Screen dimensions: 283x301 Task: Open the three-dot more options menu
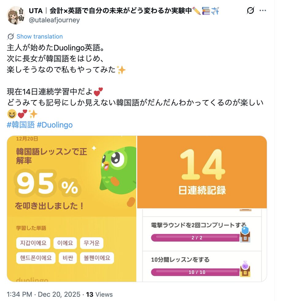tap(263, 11)
